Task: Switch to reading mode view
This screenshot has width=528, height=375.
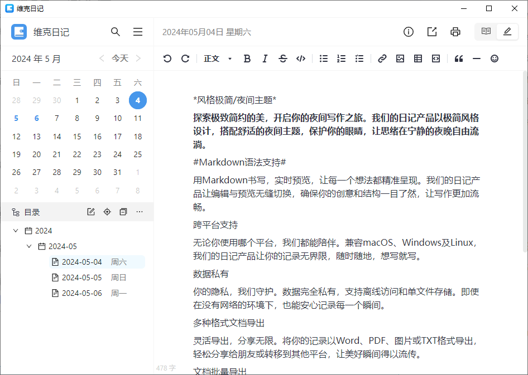Action: point(486,32)
